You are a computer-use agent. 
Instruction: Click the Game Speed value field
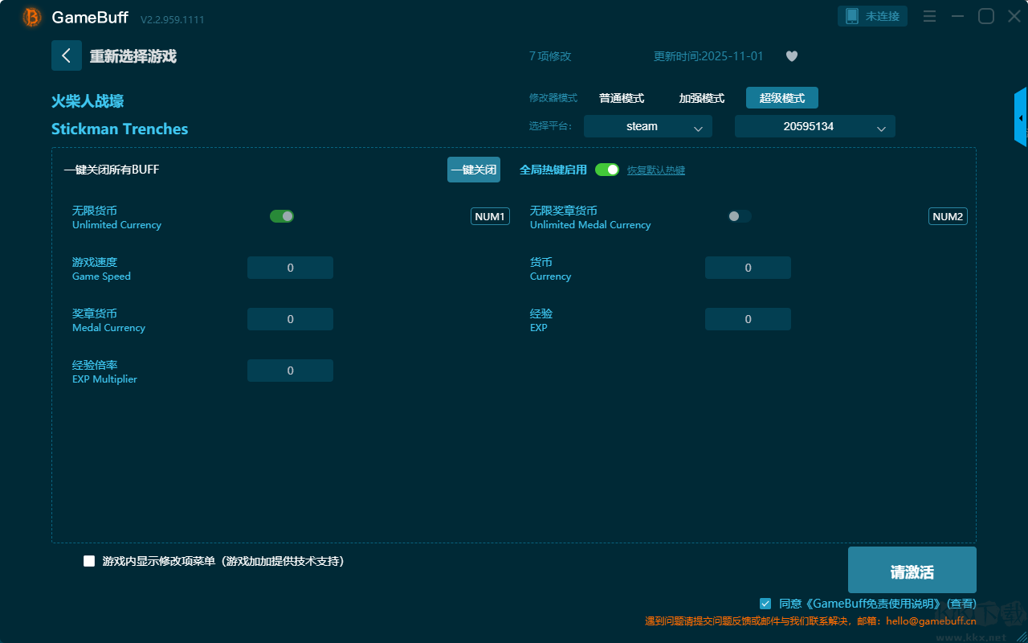click(290, 268)
